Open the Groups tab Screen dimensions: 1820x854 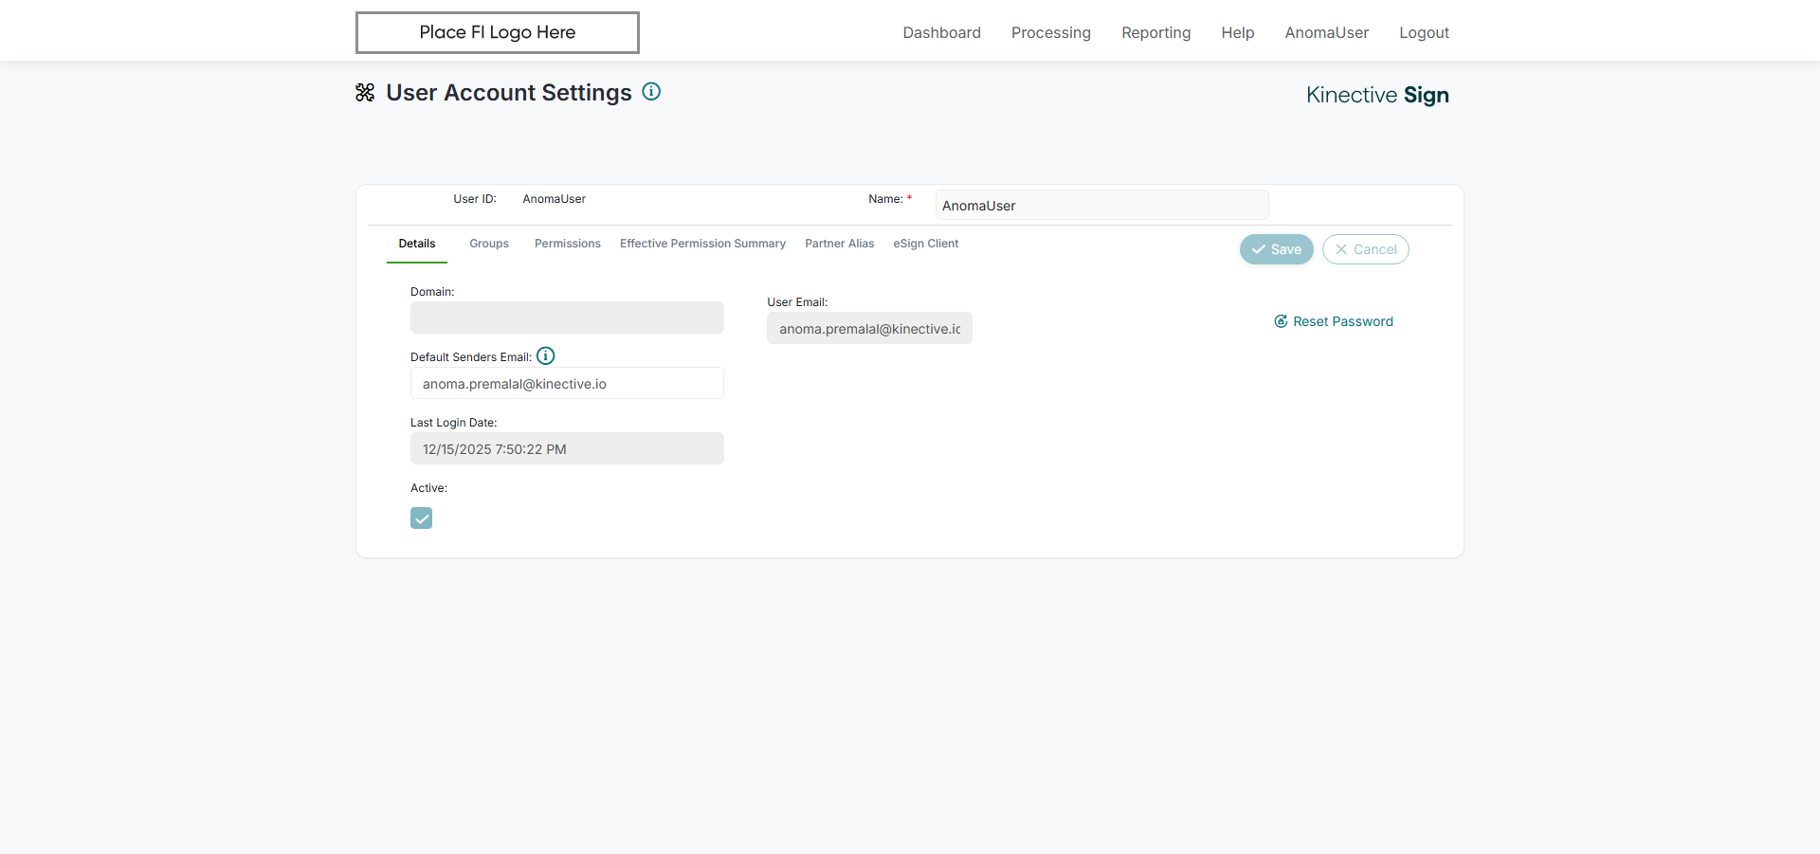pos(489,244)
